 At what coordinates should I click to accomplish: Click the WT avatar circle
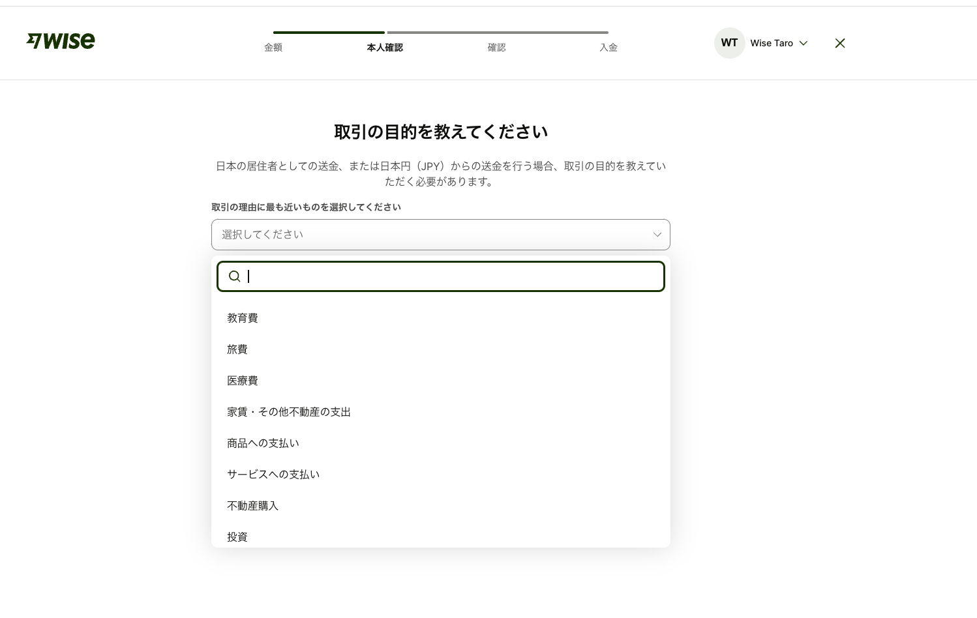729,43
